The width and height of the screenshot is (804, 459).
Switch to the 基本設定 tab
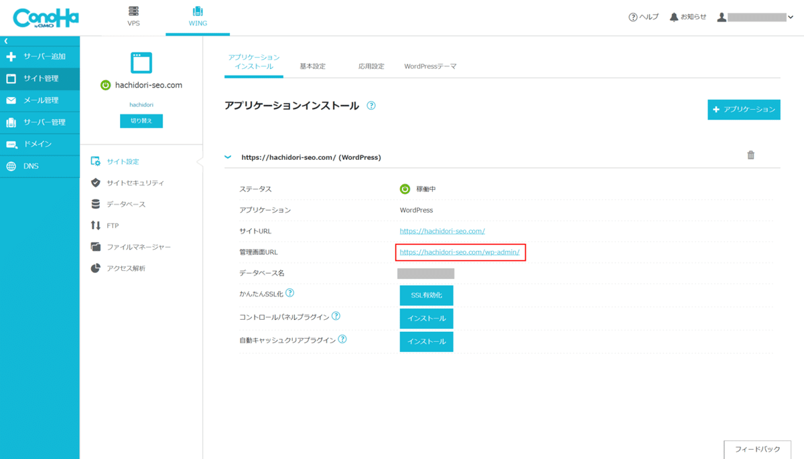[x=312, y=66]
